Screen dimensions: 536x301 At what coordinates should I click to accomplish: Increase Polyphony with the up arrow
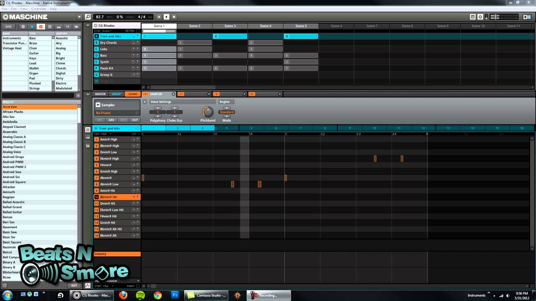[x=158, y=108]
